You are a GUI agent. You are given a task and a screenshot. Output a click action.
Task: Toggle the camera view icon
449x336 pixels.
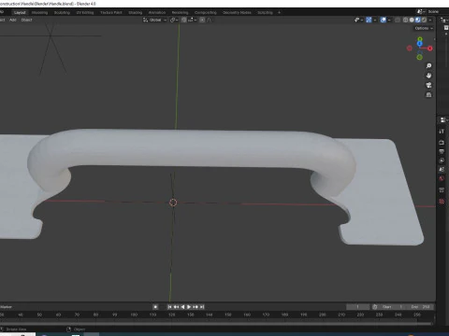(x=428, y=85)
